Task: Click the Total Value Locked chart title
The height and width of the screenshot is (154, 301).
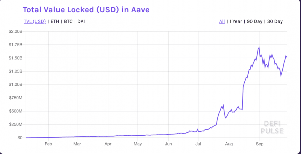Action: [x=86, y=10]
